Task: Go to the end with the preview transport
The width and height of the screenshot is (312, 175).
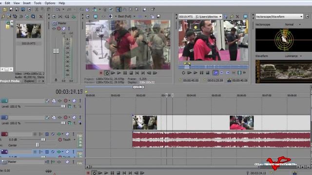Action: coord(143,73)
